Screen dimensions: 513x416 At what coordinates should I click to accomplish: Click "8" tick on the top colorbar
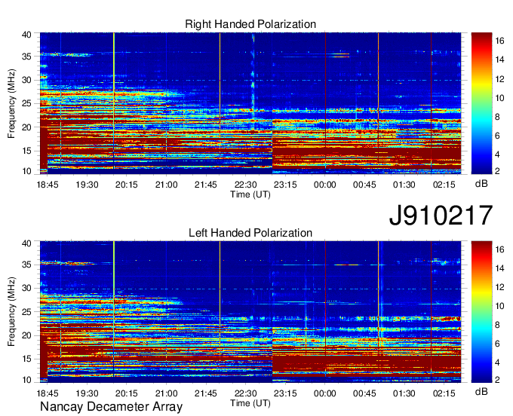coord(497,117)
